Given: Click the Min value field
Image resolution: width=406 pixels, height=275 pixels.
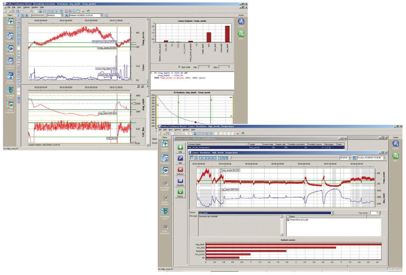Looking at the screenshot, I should click(204, 67).
